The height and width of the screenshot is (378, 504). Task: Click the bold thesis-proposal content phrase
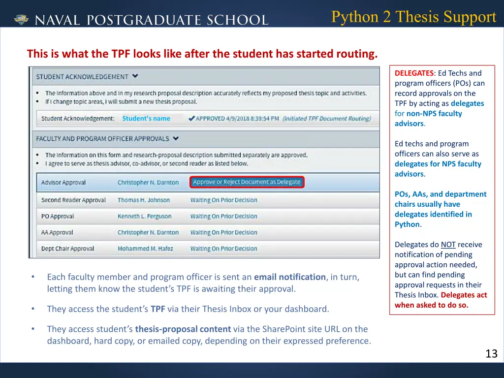[183, 329]
